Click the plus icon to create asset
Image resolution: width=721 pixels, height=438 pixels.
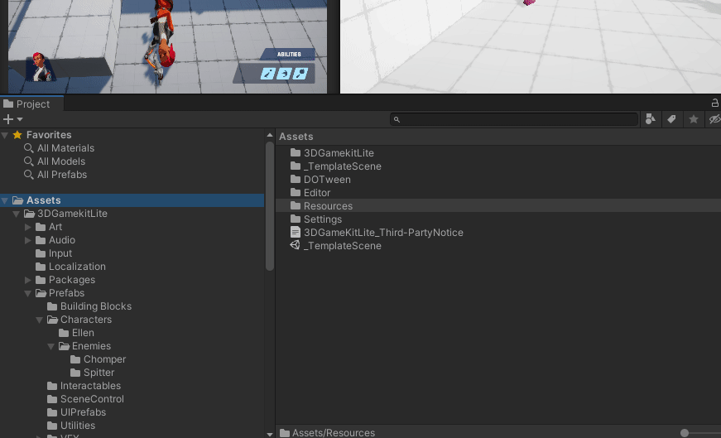[x=7, y=119]
